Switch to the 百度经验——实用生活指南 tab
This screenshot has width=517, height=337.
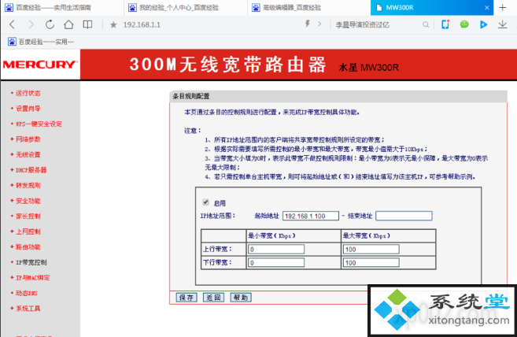tap(62, 8)
